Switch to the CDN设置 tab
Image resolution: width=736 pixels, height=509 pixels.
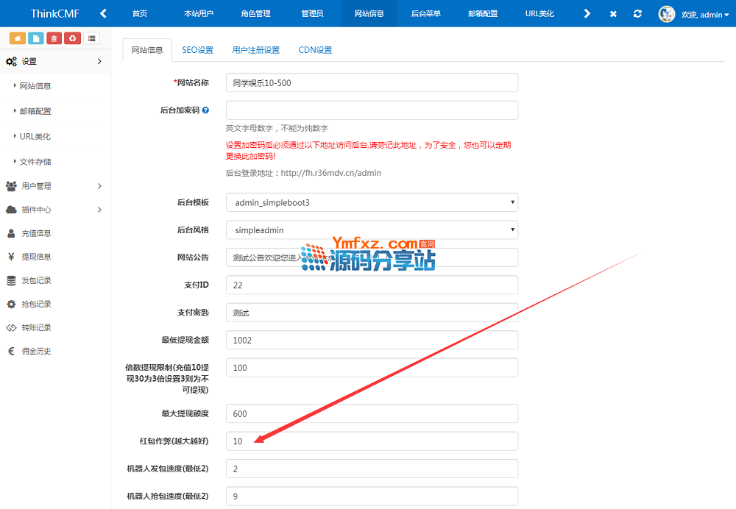coord(315,50)
